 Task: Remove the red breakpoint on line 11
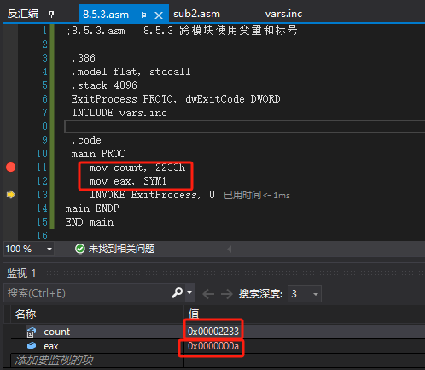click(x=11, y=167)
